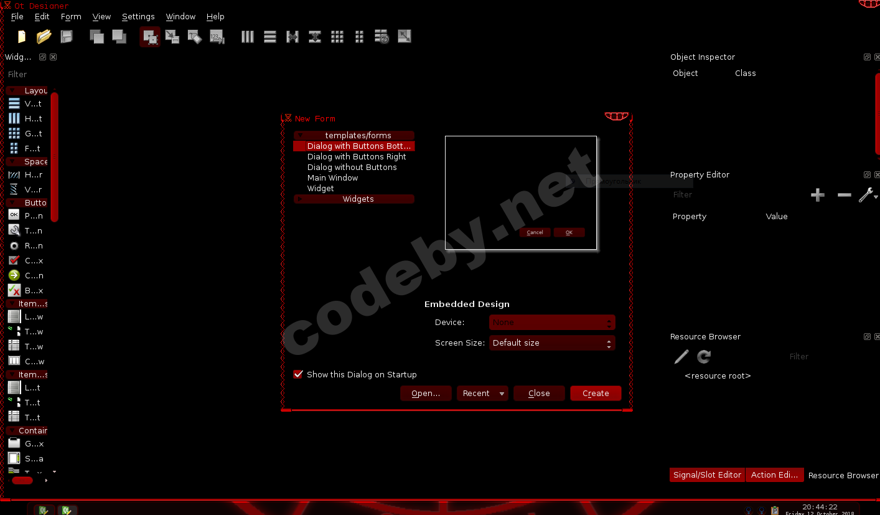This screenshot has height=515, width=880.
Task: Click the Widget Box vertical scrollbar
Action: (x=55, y=156)
